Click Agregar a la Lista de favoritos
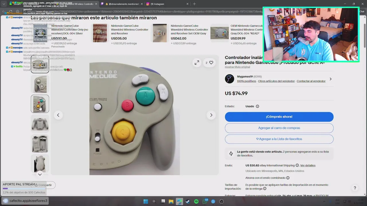This screenshot has width=367, height=206. (279, 139)
